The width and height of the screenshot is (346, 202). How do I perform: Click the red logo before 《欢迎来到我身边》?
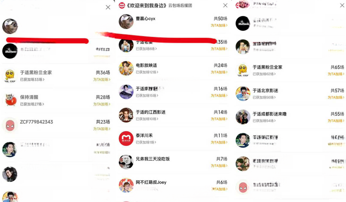tap(122, 6)
